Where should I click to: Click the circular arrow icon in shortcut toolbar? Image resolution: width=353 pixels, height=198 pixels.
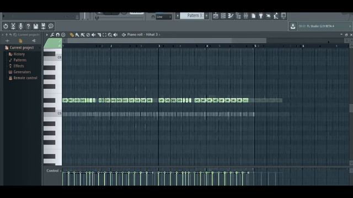pos(6,26)
